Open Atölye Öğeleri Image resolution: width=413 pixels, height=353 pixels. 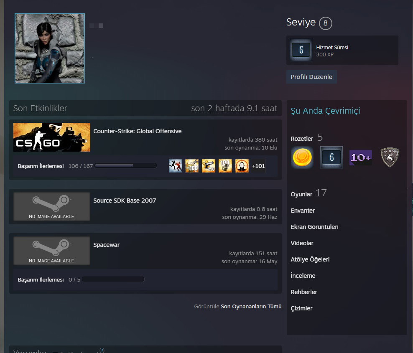[310, 259]
